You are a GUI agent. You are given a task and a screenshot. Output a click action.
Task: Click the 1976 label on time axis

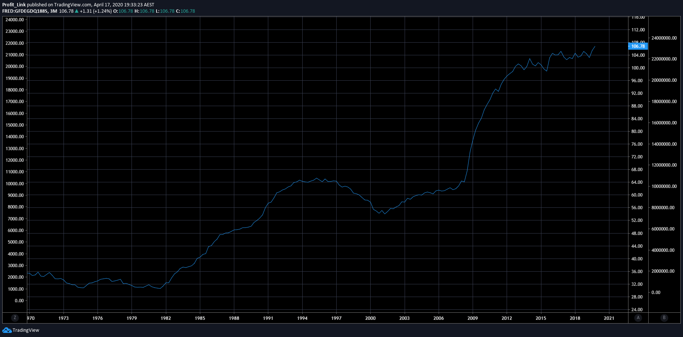pos(98,318)
